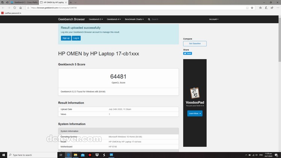Open the Geekbench app taskbar icon
Viewport: 281px width, 158px height.
pos(111,155)
